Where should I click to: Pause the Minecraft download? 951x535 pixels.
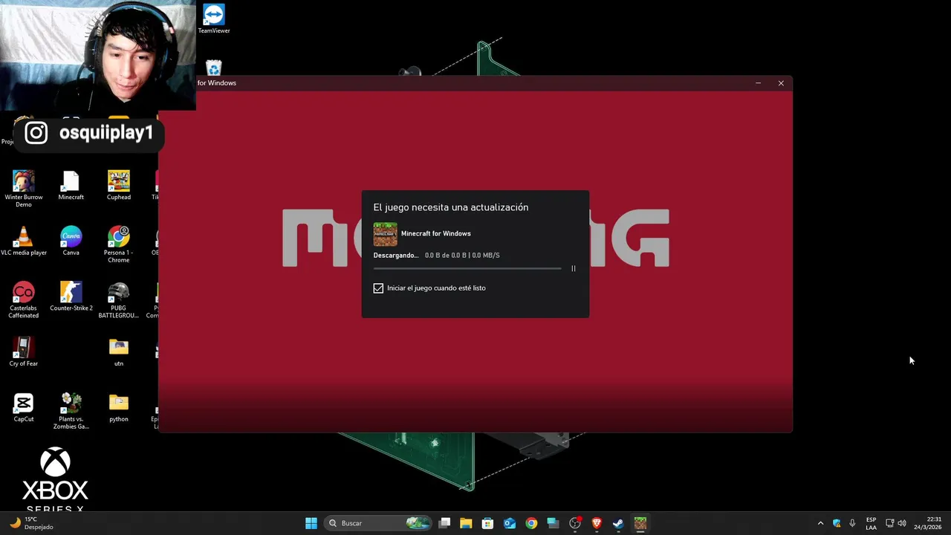pyautogui.click(x=573, y=268)
